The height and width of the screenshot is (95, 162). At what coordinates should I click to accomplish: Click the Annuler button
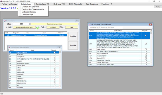73,46
